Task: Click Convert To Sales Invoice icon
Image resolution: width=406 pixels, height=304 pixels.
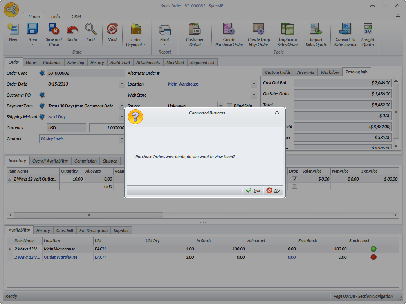Action: (345, 30)
